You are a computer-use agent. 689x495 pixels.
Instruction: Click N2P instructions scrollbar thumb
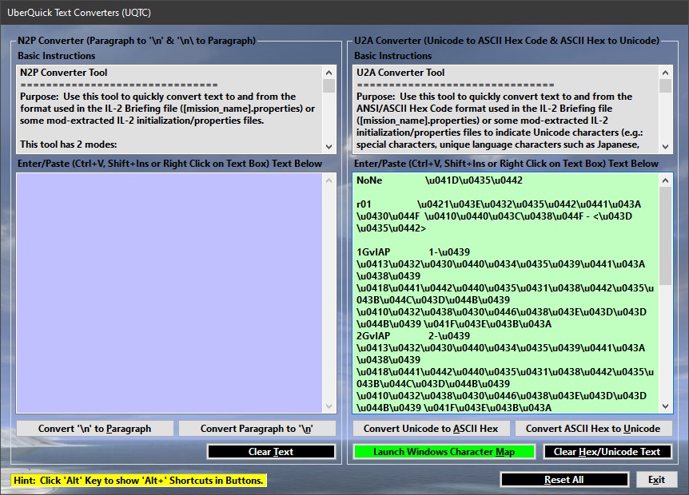(x=329, y=85)
